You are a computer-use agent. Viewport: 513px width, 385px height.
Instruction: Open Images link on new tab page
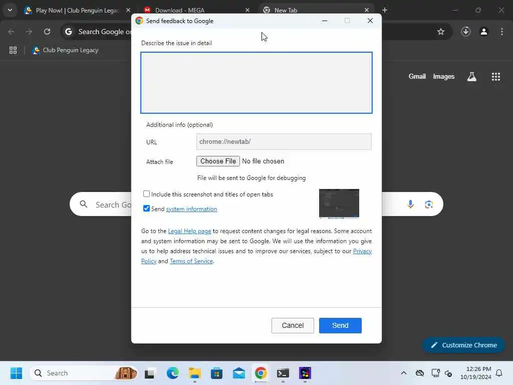pyautogui.click(x=444, y=77)
